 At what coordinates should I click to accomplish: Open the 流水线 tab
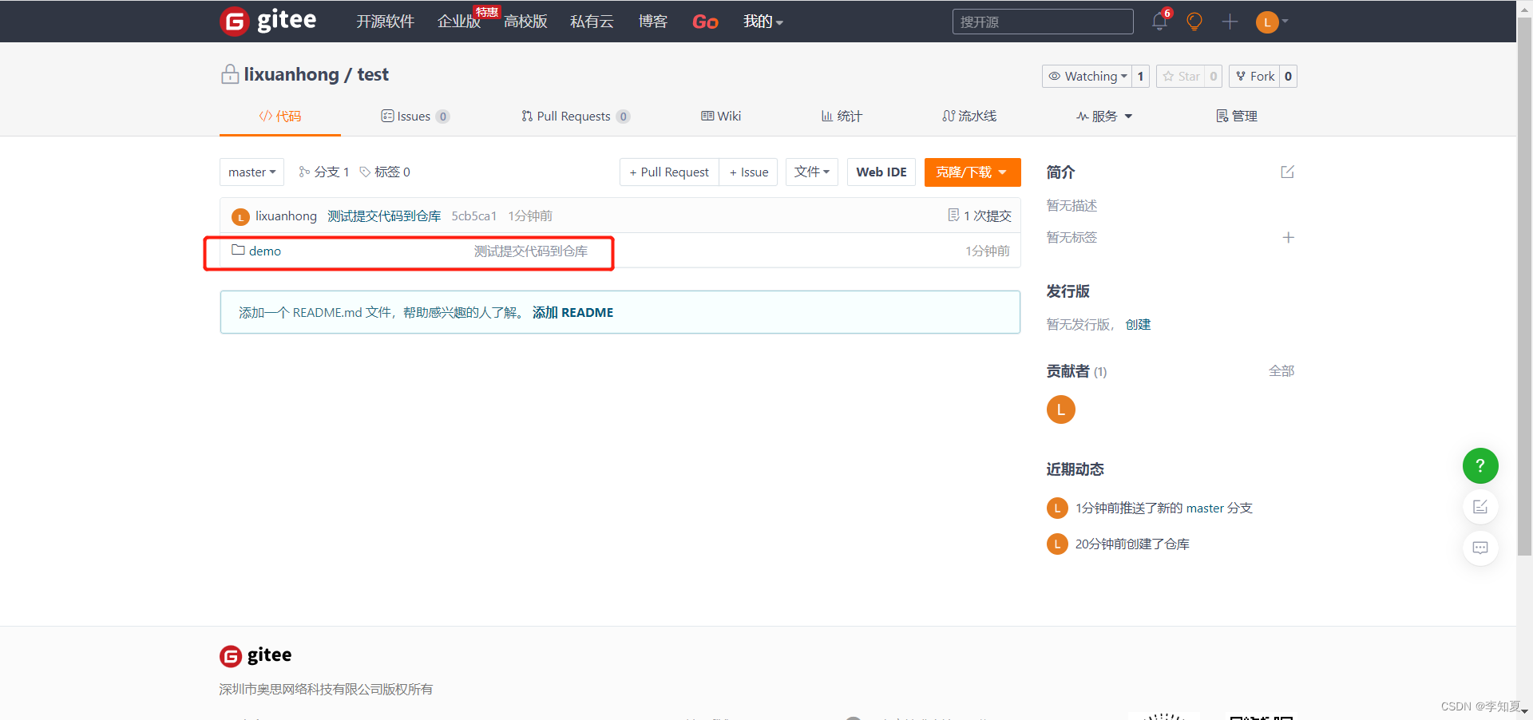(x=969, y=116)
